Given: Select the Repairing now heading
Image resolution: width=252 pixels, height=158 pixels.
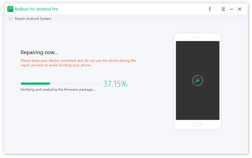Looking at the screenshot, I should coord(39,52).
